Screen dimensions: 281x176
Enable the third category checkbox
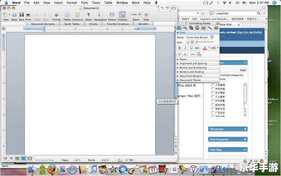coord(213,92)
